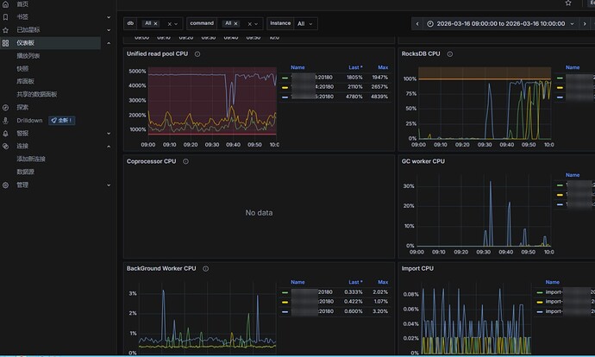Shift time range forward with right arrow
This screenshot has width=595, height=357.
tap(585, 23)
